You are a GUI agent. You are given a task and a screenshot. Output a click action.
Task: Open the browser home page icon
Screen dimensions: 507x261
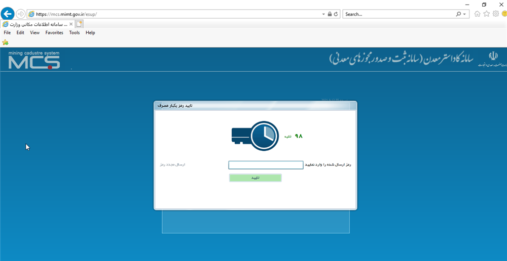tap(477, 14)
